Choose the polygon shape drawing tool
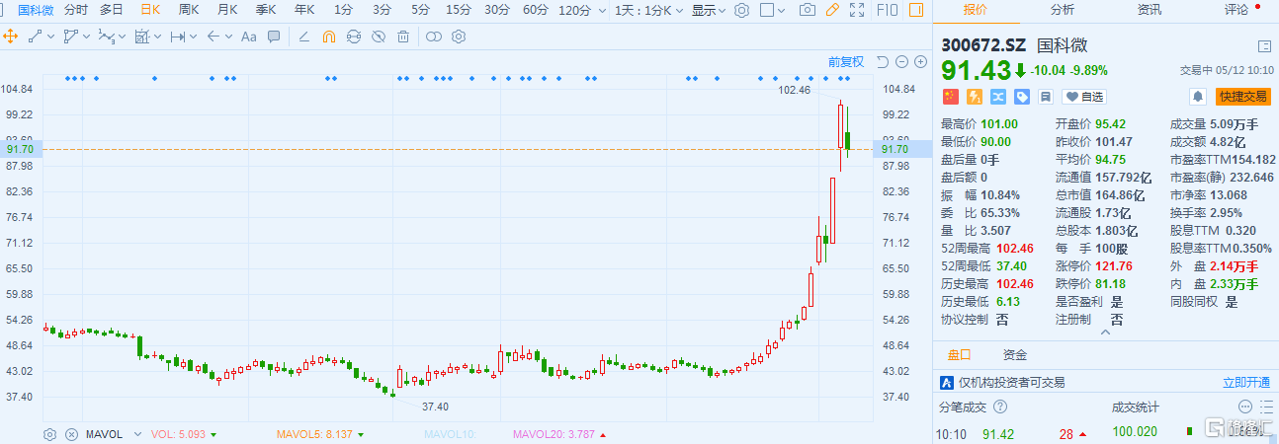Screen dimensions: 1279x444 70,37
